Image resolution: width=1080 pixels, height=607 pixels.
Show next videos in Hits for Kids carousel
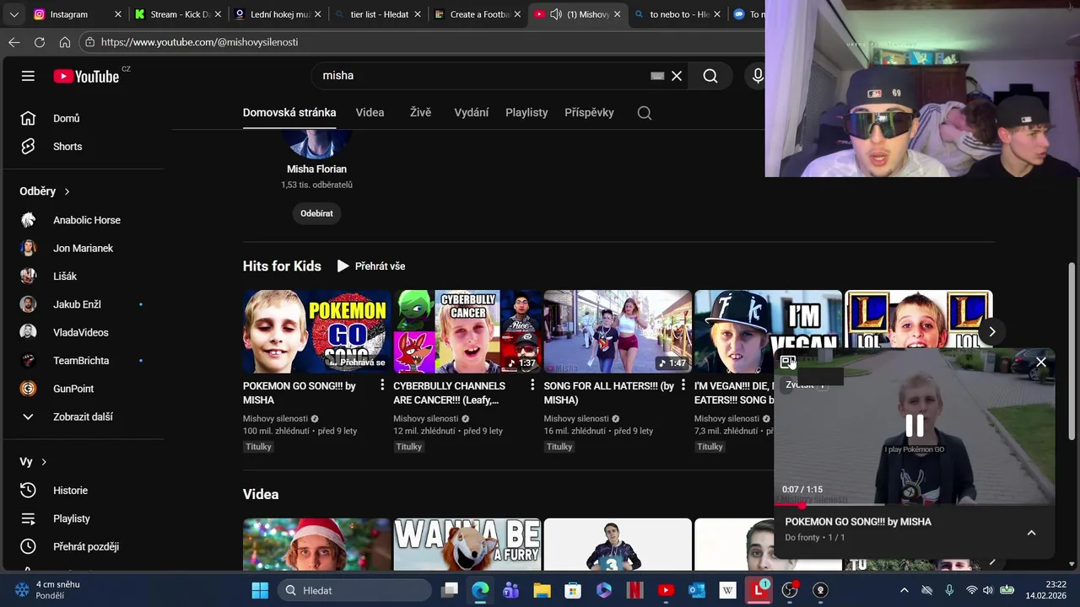point(992,331)
